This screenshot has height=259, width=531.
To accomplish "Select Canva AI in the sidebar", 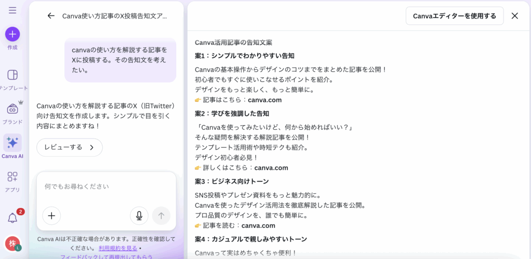I will [12, 143].
